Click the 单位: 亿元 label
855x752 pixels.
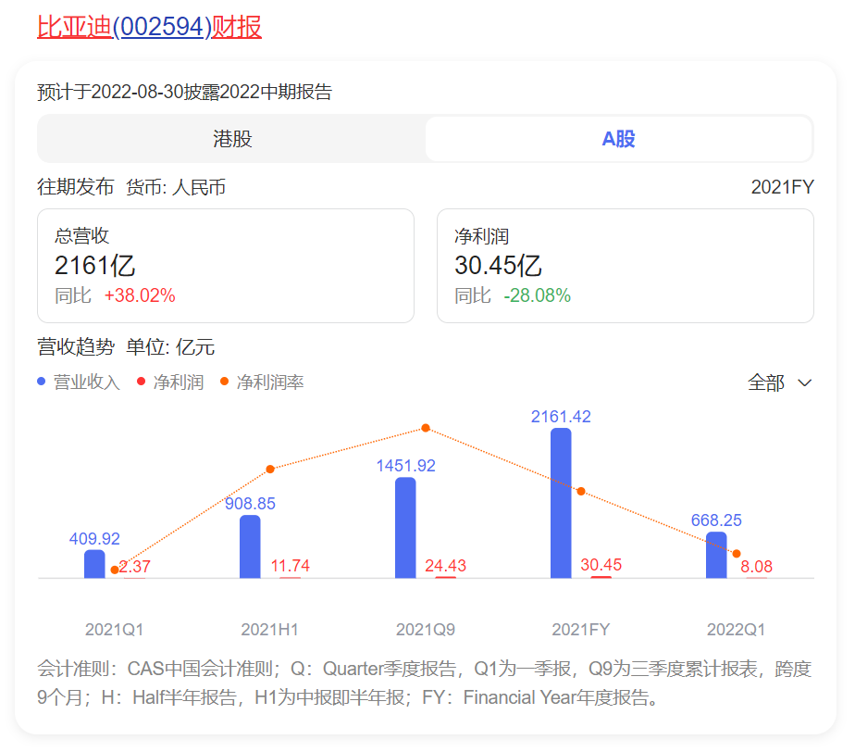[170, 347]
